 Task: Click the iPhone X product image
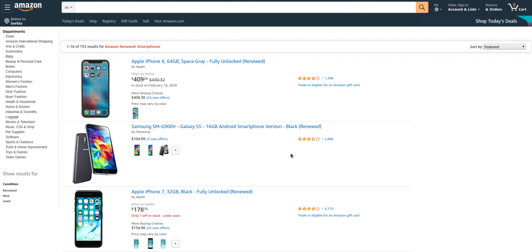(96, 89)
